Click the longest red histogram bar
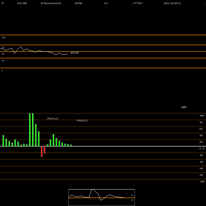Image resolution: width=206 pixels, height=206 pixels. [x=42, y=152]
